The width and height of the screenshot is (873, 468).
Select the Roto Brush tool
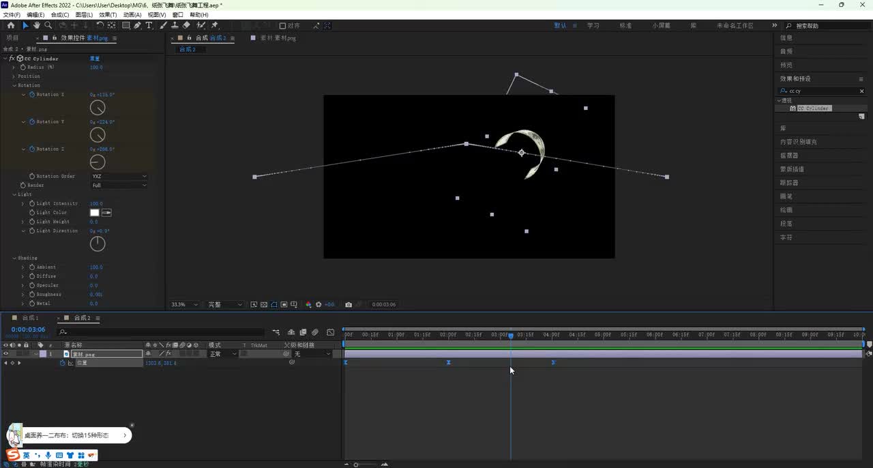click(x=201, y=25)
